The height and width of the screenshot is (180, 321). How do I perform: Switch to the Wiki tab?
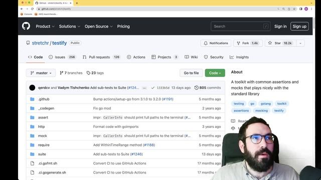click(x=191, y=57)
